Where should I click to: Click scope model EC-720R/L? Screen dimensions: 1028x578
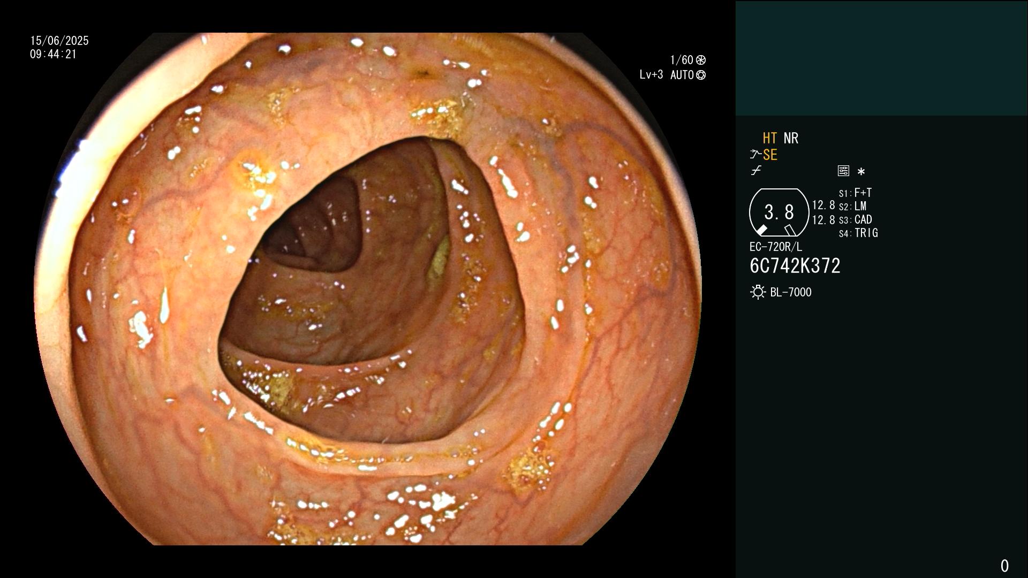tap(776, 247)
